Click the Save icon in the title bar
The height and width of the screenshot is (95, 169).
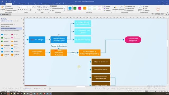click(x=2, y=1)
